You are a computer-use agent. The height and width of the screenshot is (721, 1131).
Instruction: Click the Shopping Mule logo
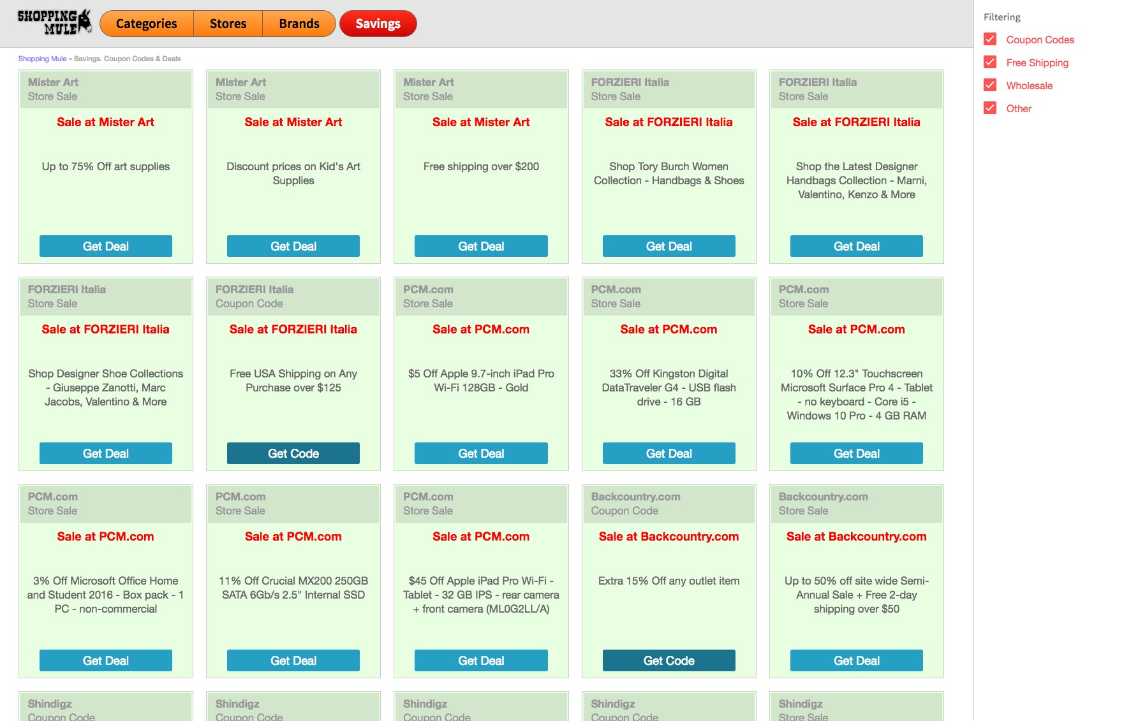54,22
